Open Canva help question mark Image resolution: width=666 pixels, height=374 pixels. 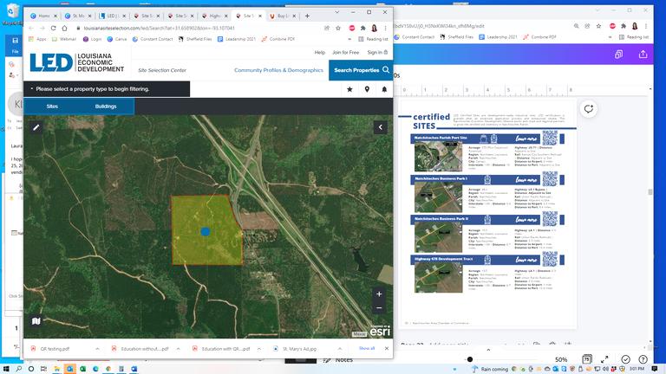[x=643, y=359]
